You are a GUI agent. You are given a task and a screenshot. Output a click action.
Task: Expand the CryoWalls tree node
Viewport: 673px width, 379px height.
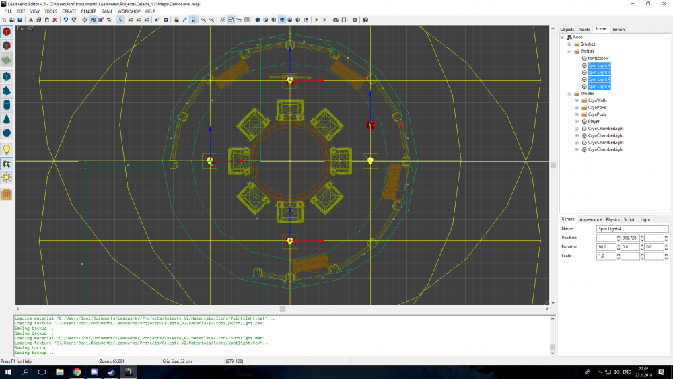576,100
